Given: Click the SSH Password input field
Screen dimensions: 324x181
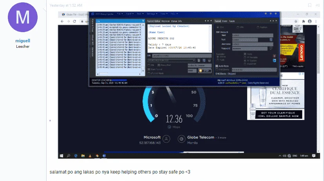Looking at the screenshot, I should (250, 49).
